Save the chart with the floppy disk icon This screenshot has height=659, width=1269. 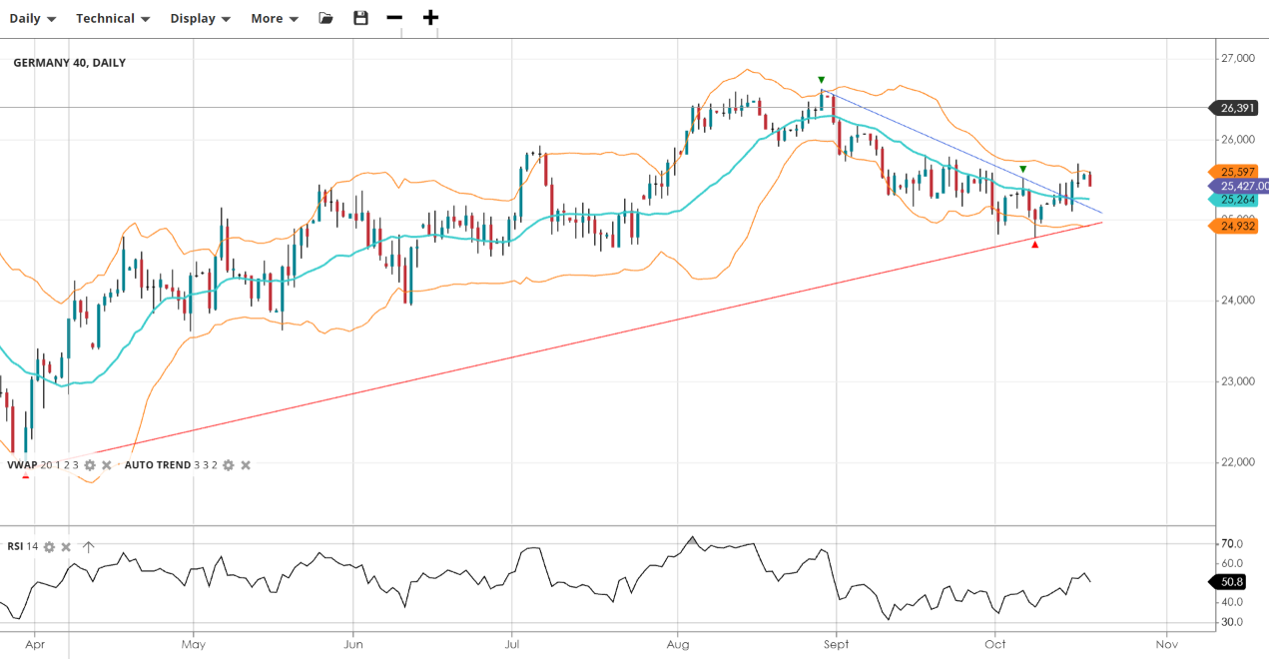(360, 18)
